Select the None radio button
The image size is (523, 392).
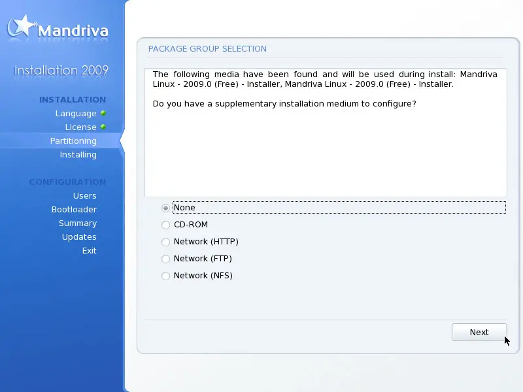165,208
